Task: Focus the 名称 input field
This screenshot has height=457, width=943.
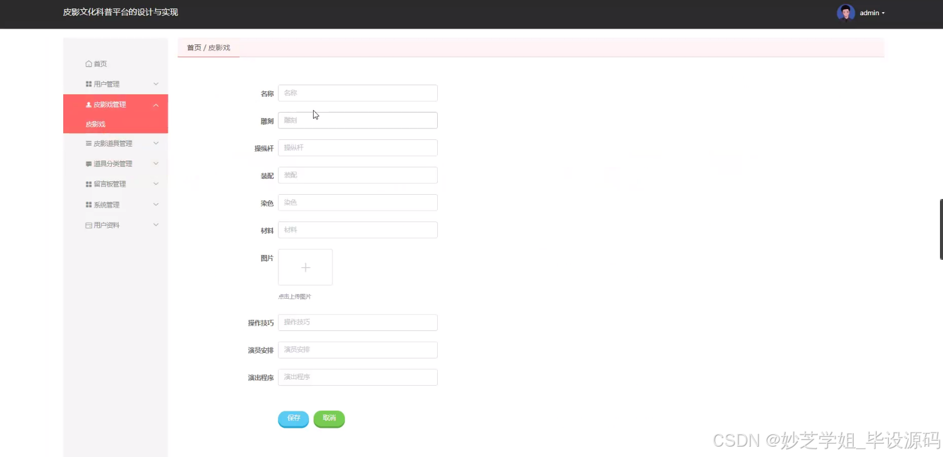Action: pyautogui.click(x=358, y=93)
